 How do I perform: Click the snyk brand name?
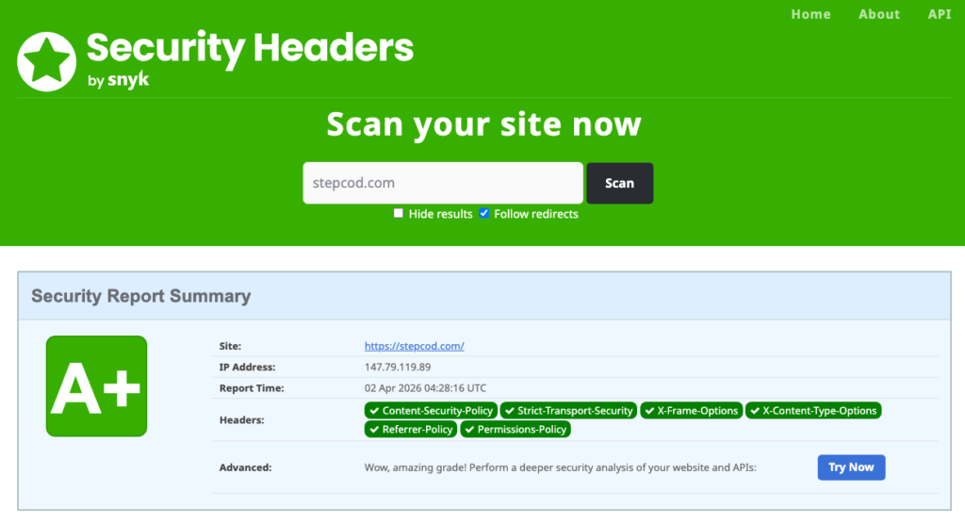pyautogui.click(x=128, y=81)
